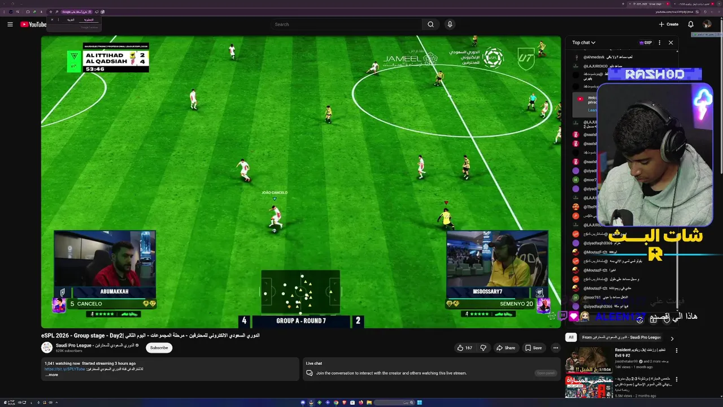Select the From Saudi Pro League chip

621,337
